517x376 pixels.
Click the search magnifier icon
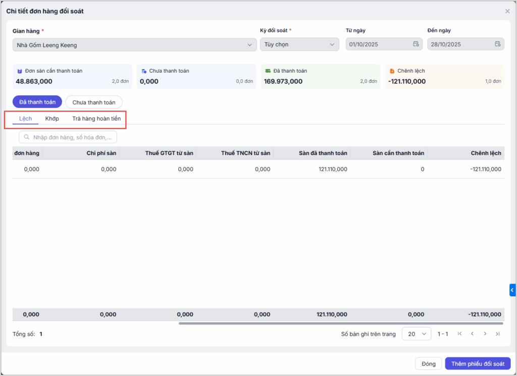(27, 137)
